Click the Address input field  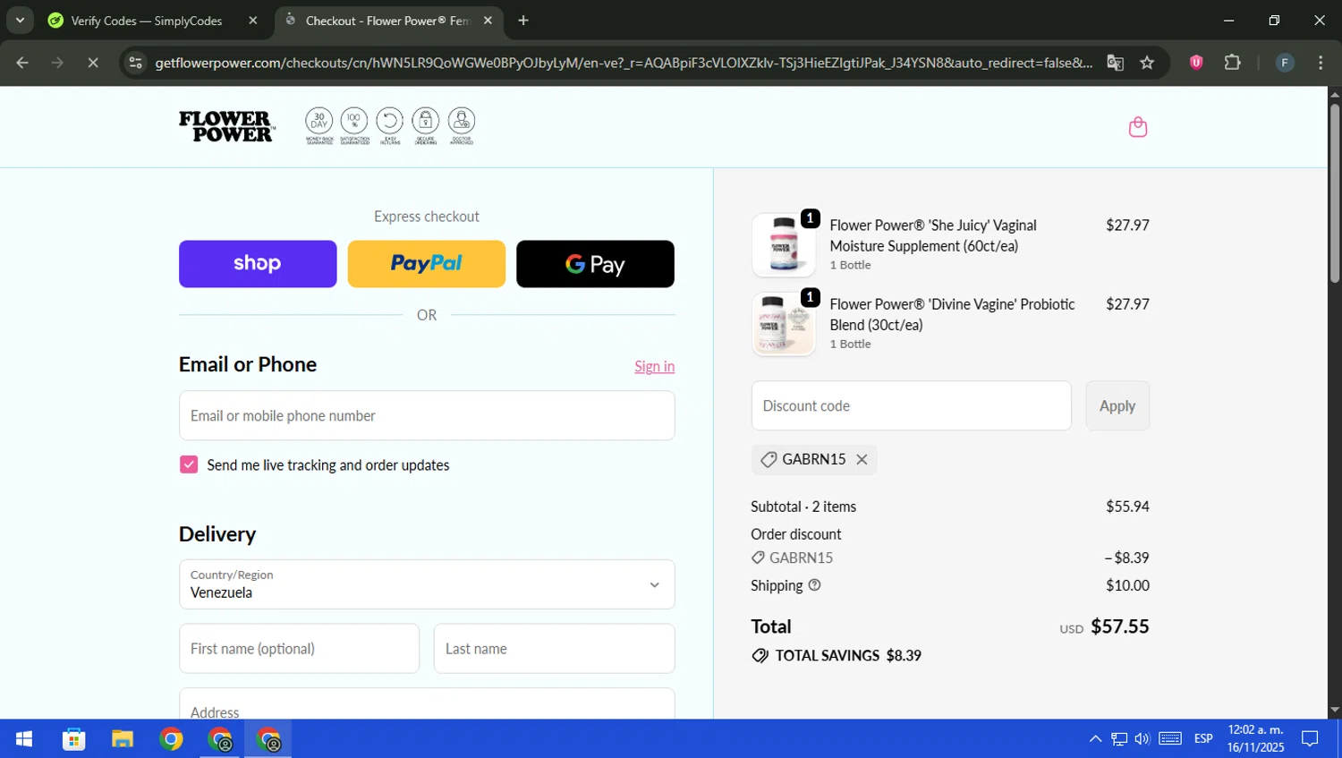pos(427,704)
